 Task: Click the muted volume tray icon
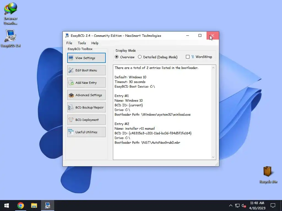tap(244, 206)
